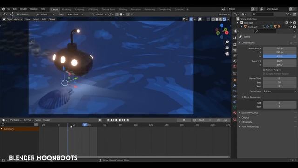Click the pan hand icon in viewport
The height and width of the screenshot is (168, 298).
[227, 48]
